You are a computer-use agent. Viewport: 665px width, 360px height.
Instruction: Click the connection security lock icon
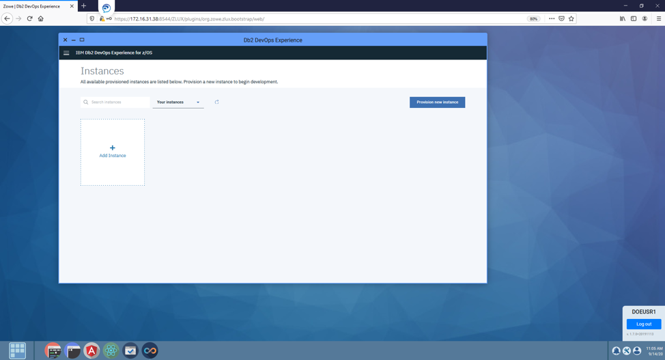(x=102, y=18)
